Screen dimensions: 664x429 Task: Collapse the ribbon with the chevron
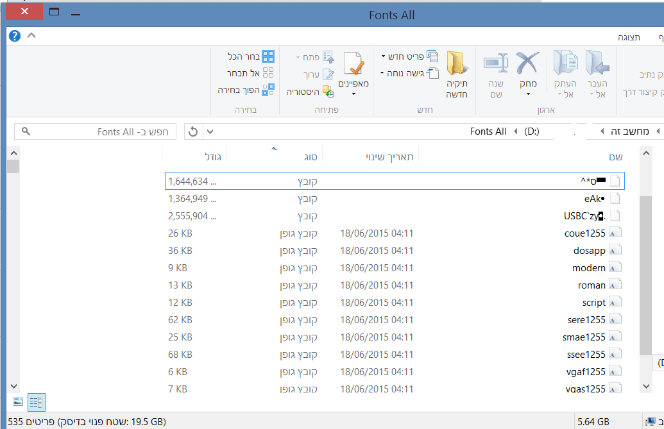pos(31,35)
